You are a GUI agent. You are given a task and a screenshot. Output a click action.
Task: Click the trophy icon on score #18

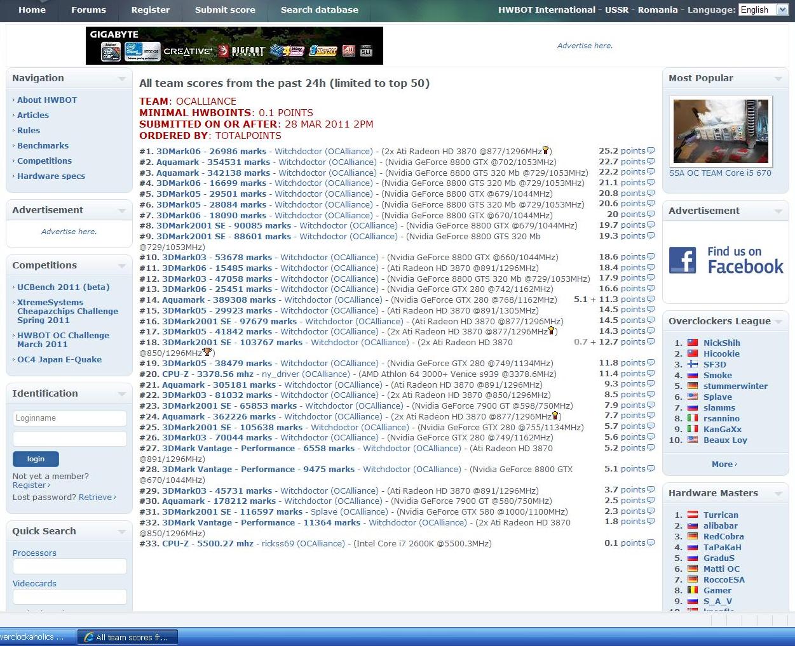(x=207, y=352)
